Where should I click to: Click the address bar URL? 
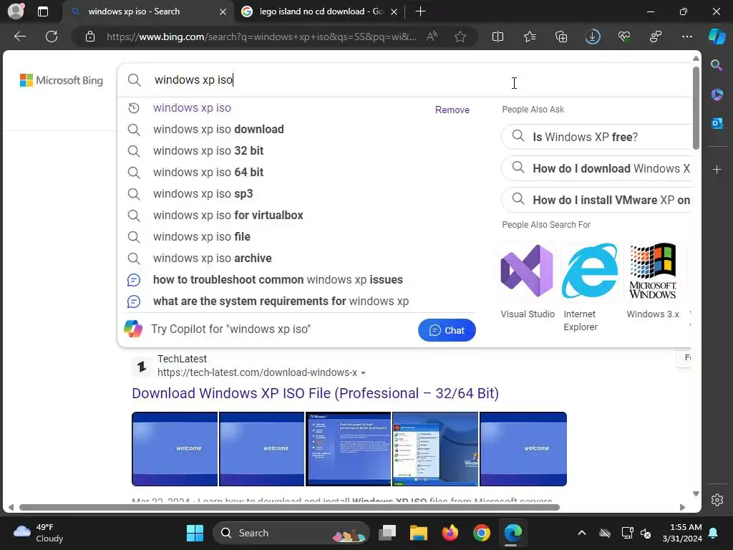coord(262,37)
